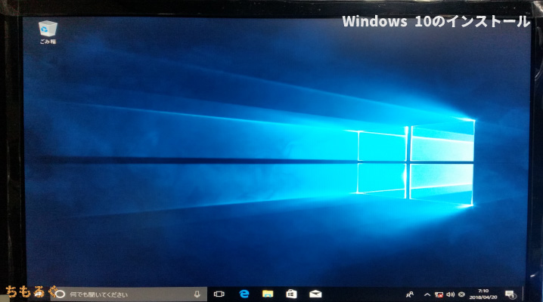Open the speaker volume icon in the tray
Image resolution: width=543 pixels, height=302 pixels.
click(450, 294)
